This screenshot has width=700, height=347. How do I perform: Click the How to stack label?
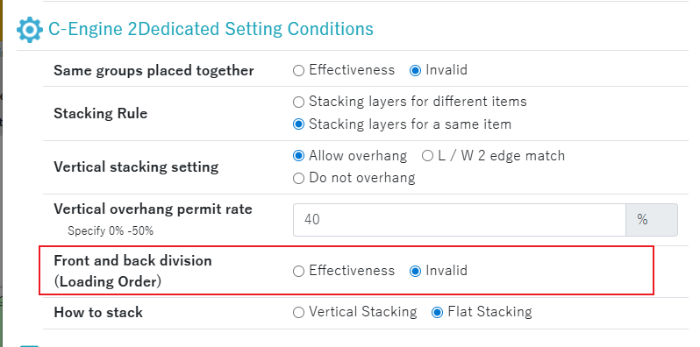click(98, 312)
